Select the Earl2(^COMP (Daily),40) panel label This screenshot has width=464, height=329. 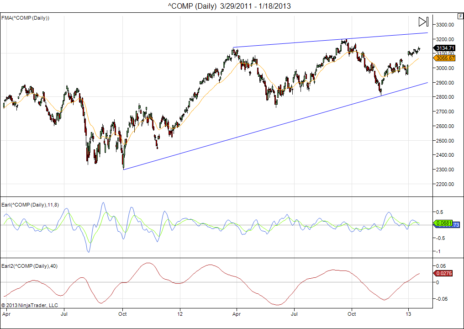[29, 265]
